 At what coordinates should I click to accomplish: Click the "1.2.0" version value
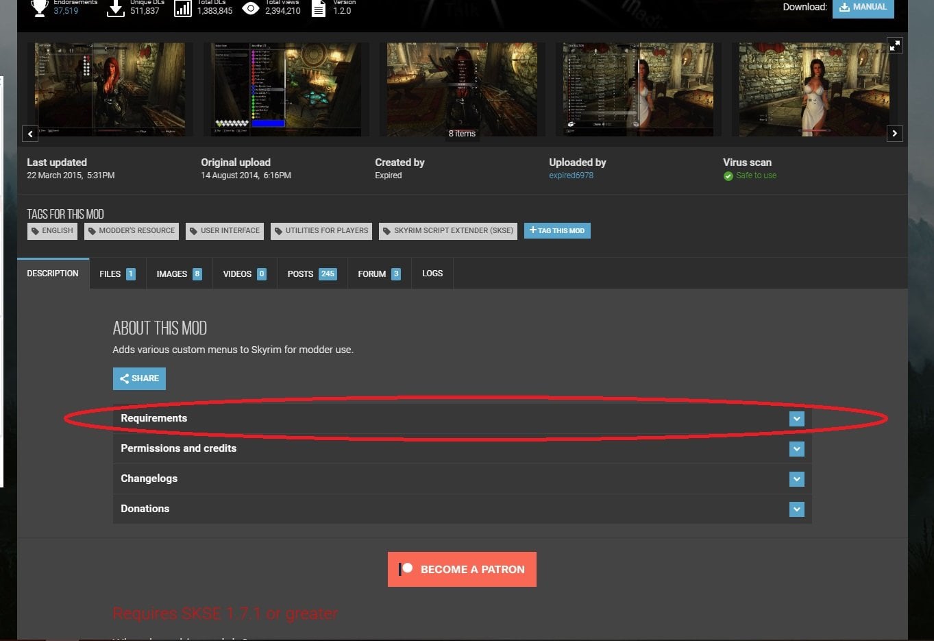tap(342, 11)
